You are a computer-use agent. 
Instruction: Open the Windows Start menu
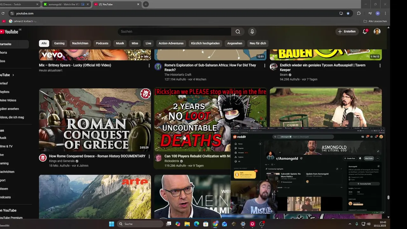click(112, 224)
